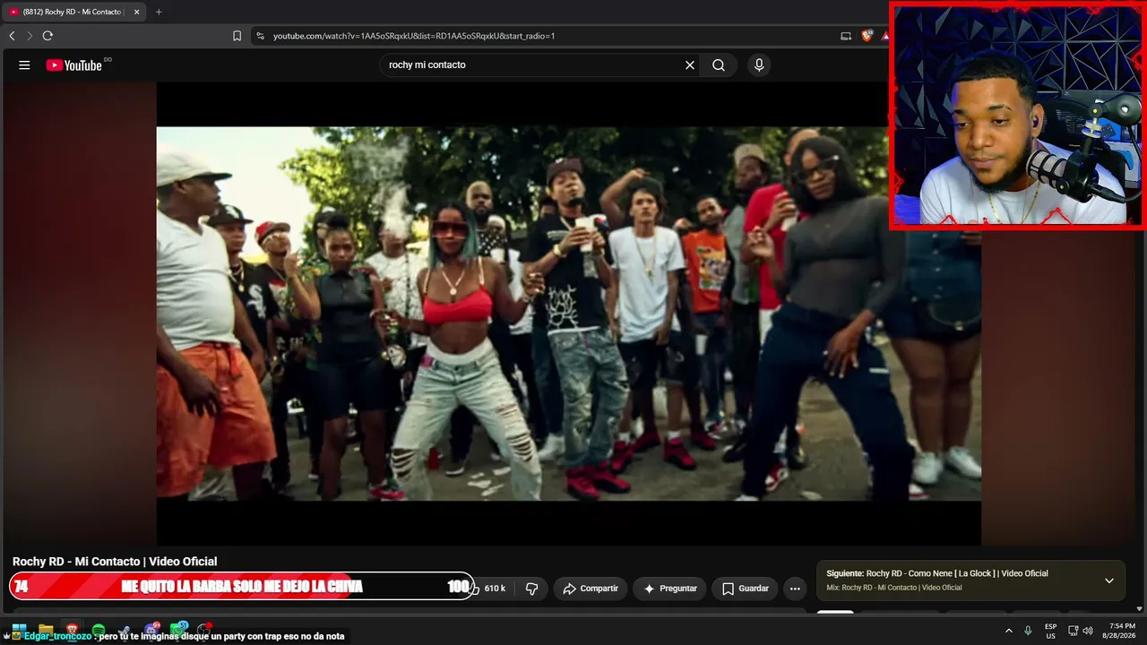The width and height of the screenshot is (1147, 645).
Task: Bookmark this page with the bookmark icon
Action: click(237, 36)
